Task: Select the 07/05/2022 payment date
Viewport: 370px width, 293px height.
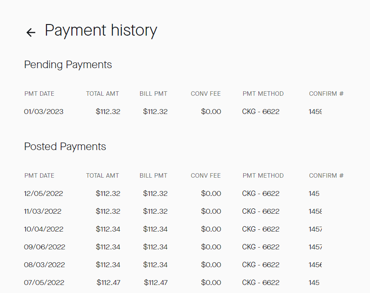Action: click(44, 282)
